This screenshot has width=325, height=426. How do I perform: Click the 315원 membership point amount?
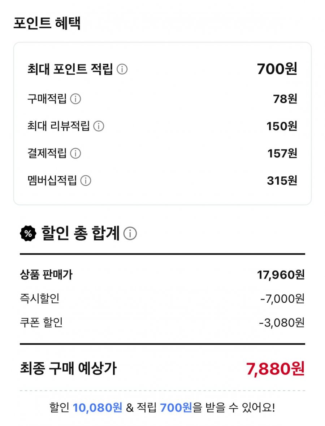[x=282, y=181]
